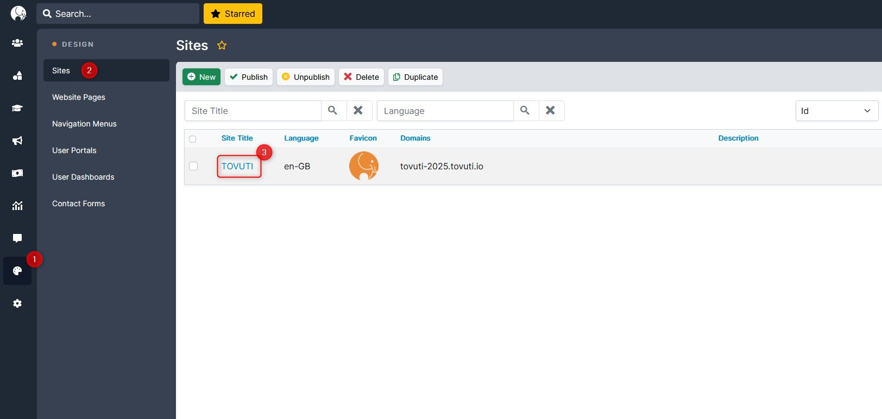
Task: Sort by Domains column header
Action: pos(415,138)
